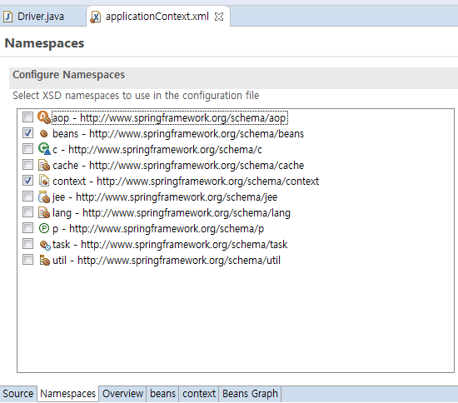Select the util schema URL row text
Screen dimensions: 458x403
point(167,260)
